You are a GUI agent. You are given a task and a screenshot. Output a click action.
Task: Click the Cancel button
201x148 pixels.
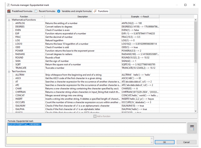[x=186, y=142]
